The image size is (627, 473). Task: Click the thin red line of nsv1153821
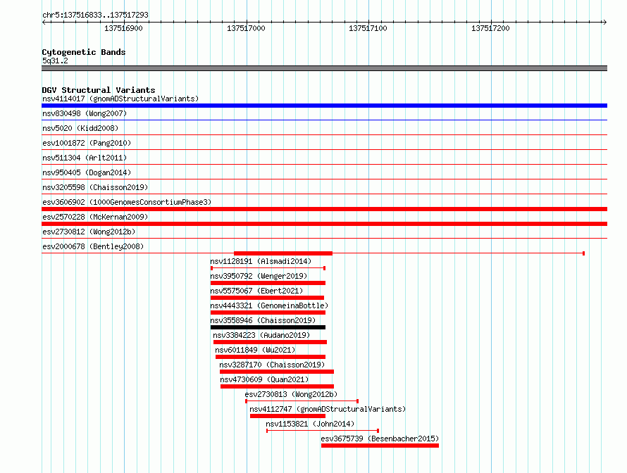point(322,431)
